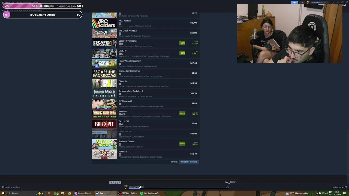The width and height of the screenshot is (349, 196).
Task: Open ARC Raiders game thumbnail
Action: pos(104,24)
